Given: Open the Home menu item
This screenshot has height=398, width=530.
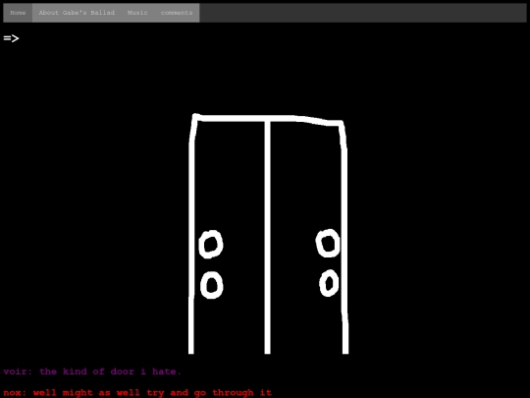Looking at the screenshot, I should [18, 13].
